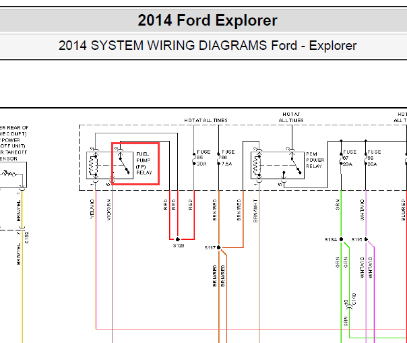This screenshot has height=343, width=407.
Task: Click the PCM power relay coil symbol
Action: pos(257,165)
